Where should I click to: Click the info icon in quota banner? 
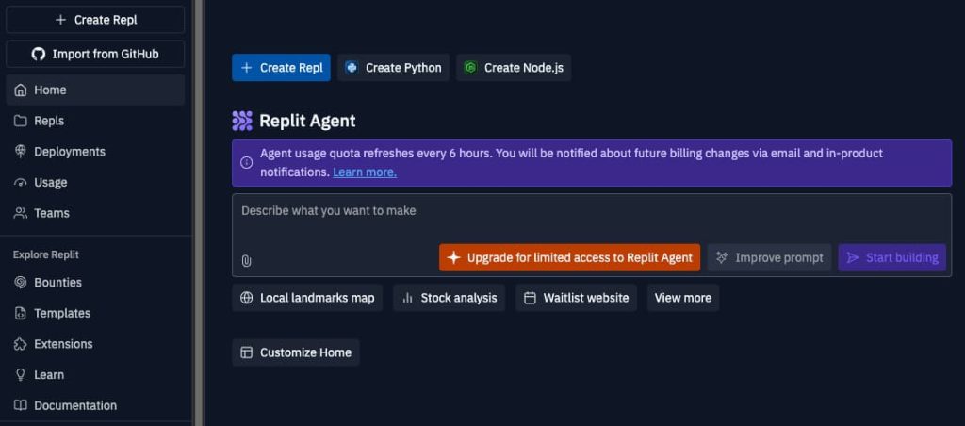[x=246, y=162]
